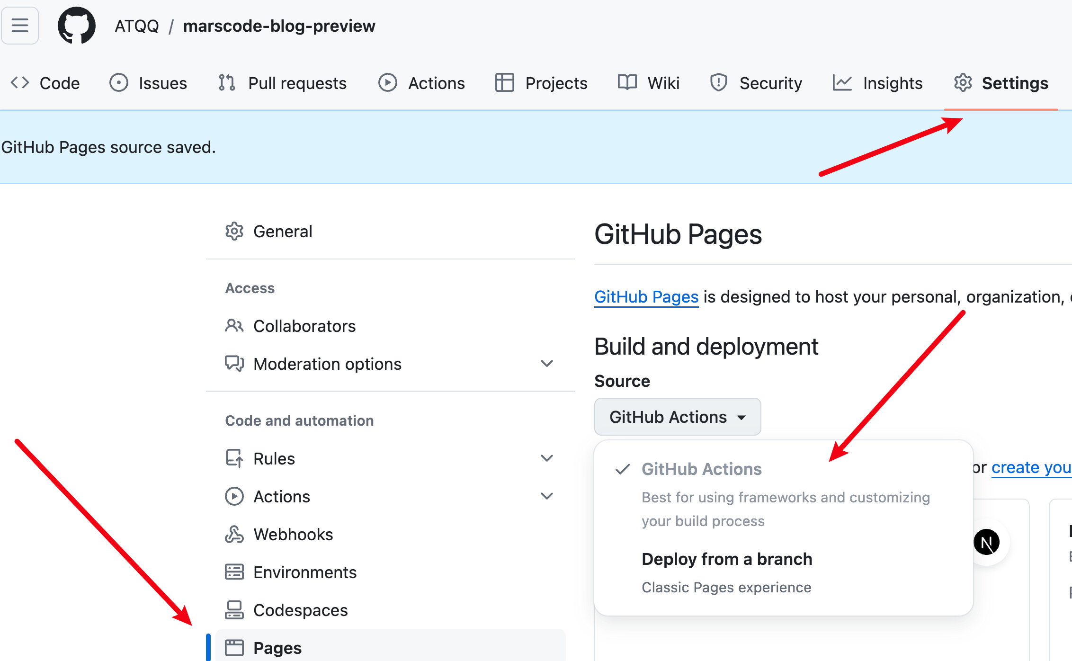Click the General gear icon in sidebar
Image resolution: width=1072 pixels, height=661 pixels.
234,232
